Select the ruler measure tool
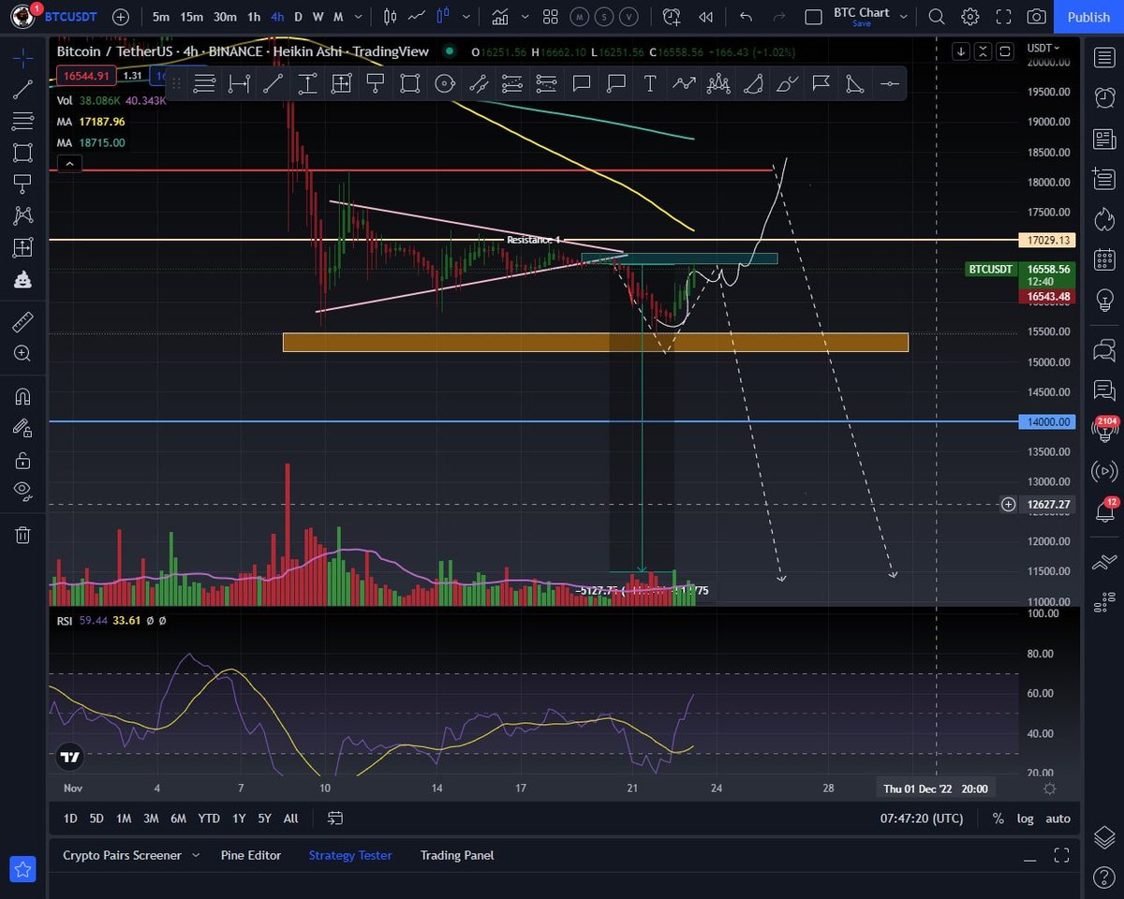 point(22,322)
